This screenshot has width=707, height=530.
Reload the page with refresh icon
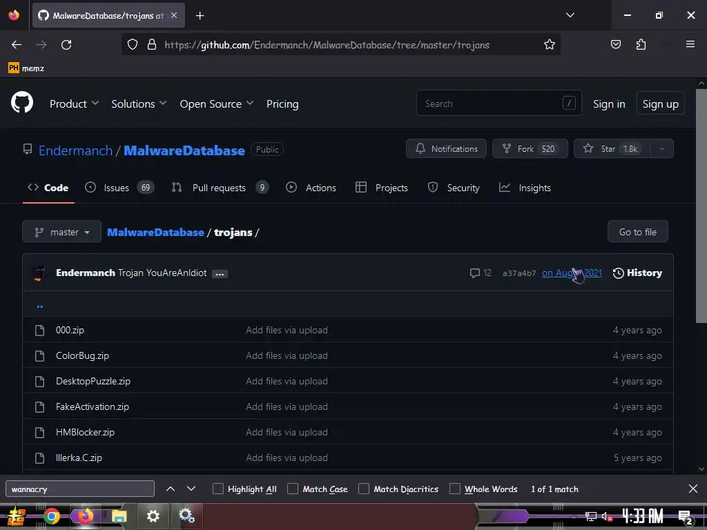pos(66,45)
